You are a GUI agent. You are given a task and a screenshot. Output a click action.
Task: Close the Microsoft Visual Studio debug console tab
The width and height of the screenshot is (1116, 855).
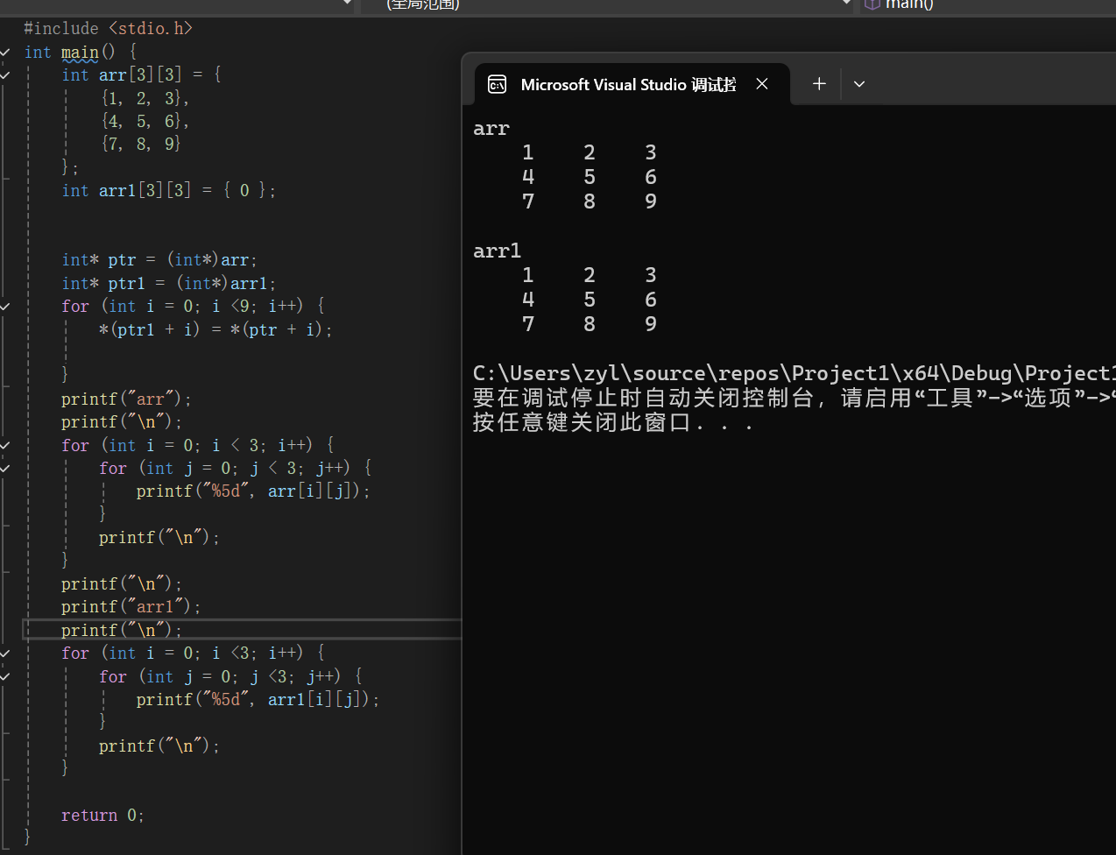click(762, 84)
